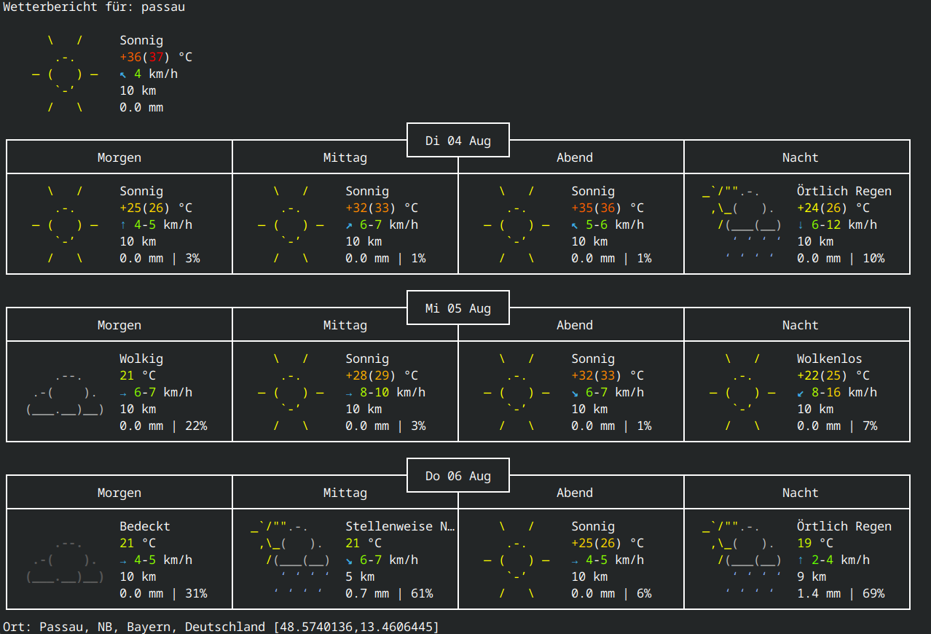Click 'Sonnig' in the current conditions block
931x634 pixels.
click(x=141, y=40)
